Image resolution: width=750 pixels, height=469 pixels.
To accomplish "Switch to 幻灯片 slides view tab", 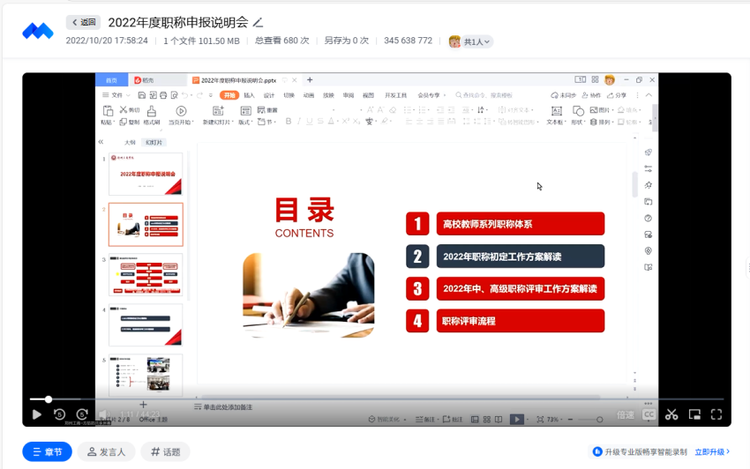I will tap(154, 143).
